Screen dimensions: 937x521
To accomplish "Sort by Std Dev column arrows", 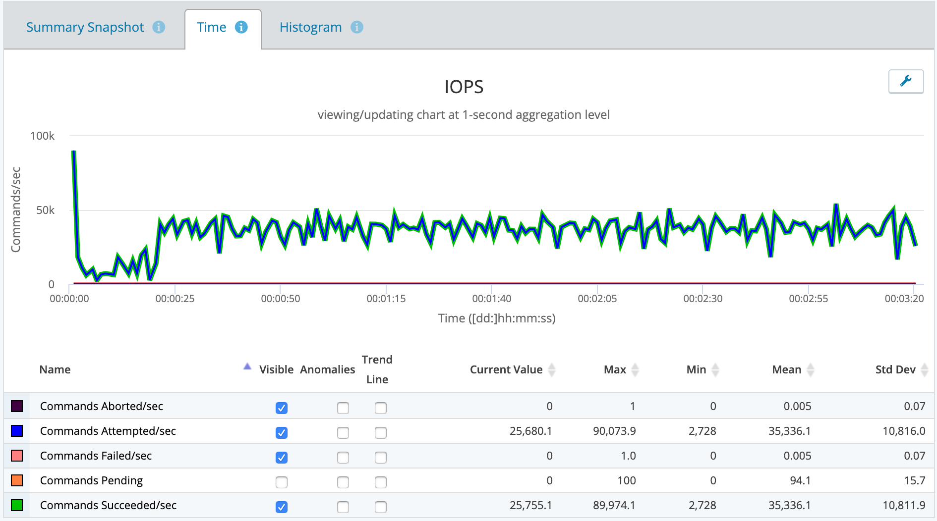I will tap(925, 369).
